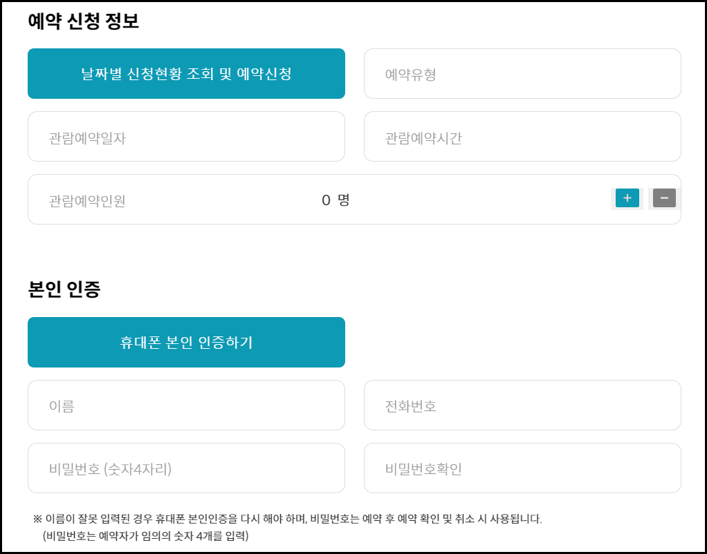Select the 전화번호 phone number field
The image size is (707, 554).
click(521, 405)
